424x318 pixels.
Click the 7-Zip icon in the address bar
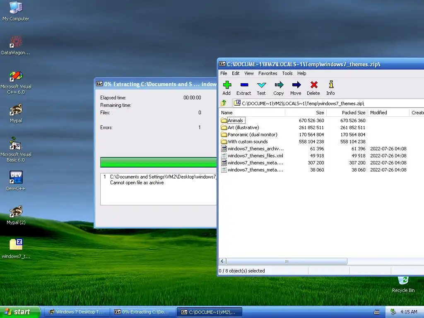[x=237, y=103]
